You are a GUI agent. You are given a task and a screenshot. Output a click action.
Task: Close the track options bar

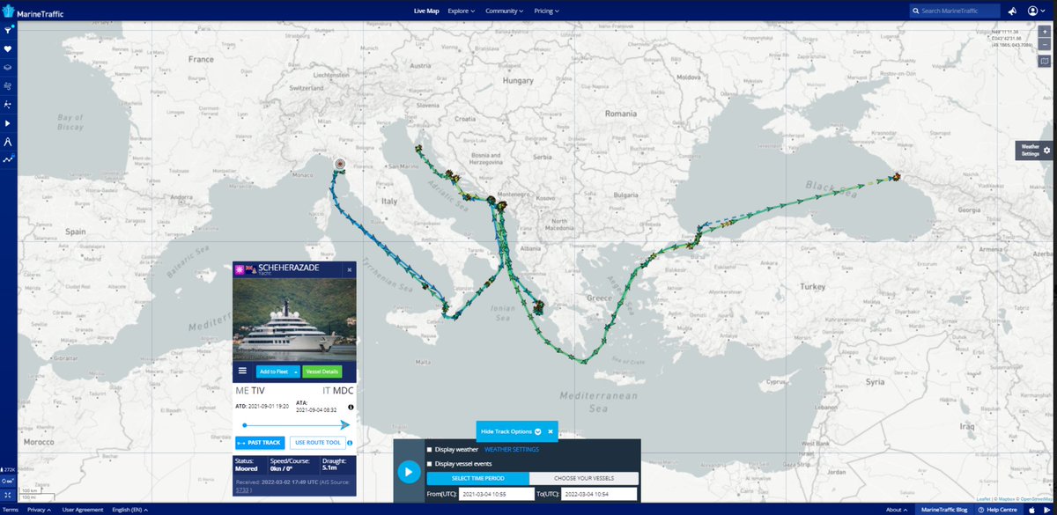point(551,431)
